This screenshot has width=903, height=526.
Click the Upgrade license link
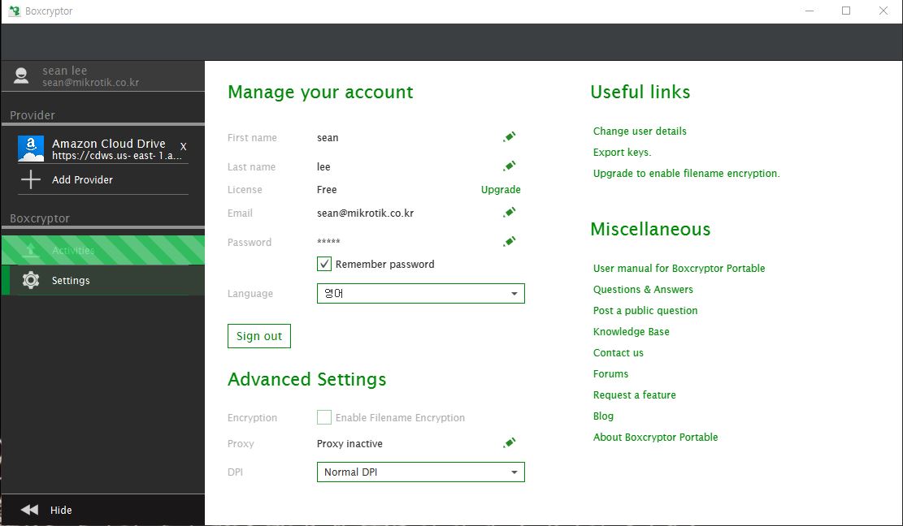pos(501,190)
